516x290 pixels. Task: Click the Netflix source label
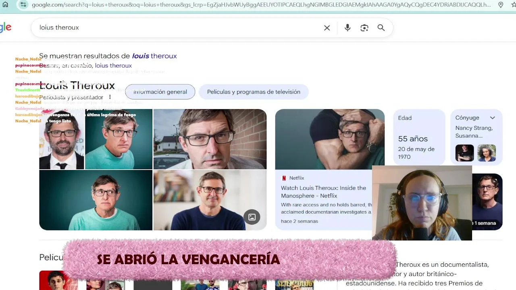pos(297,178)
